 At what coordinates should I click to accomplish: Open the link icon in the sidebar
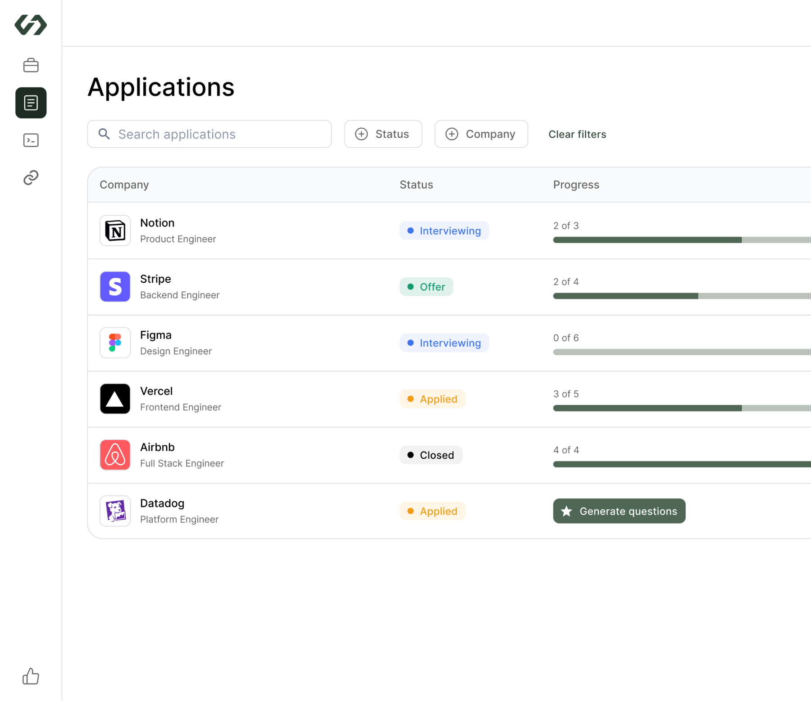[x=31, y=177]
